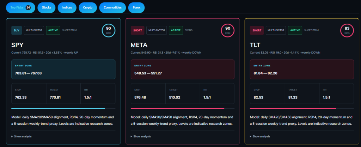Click SPY stop value 762.33

point(21,98)
